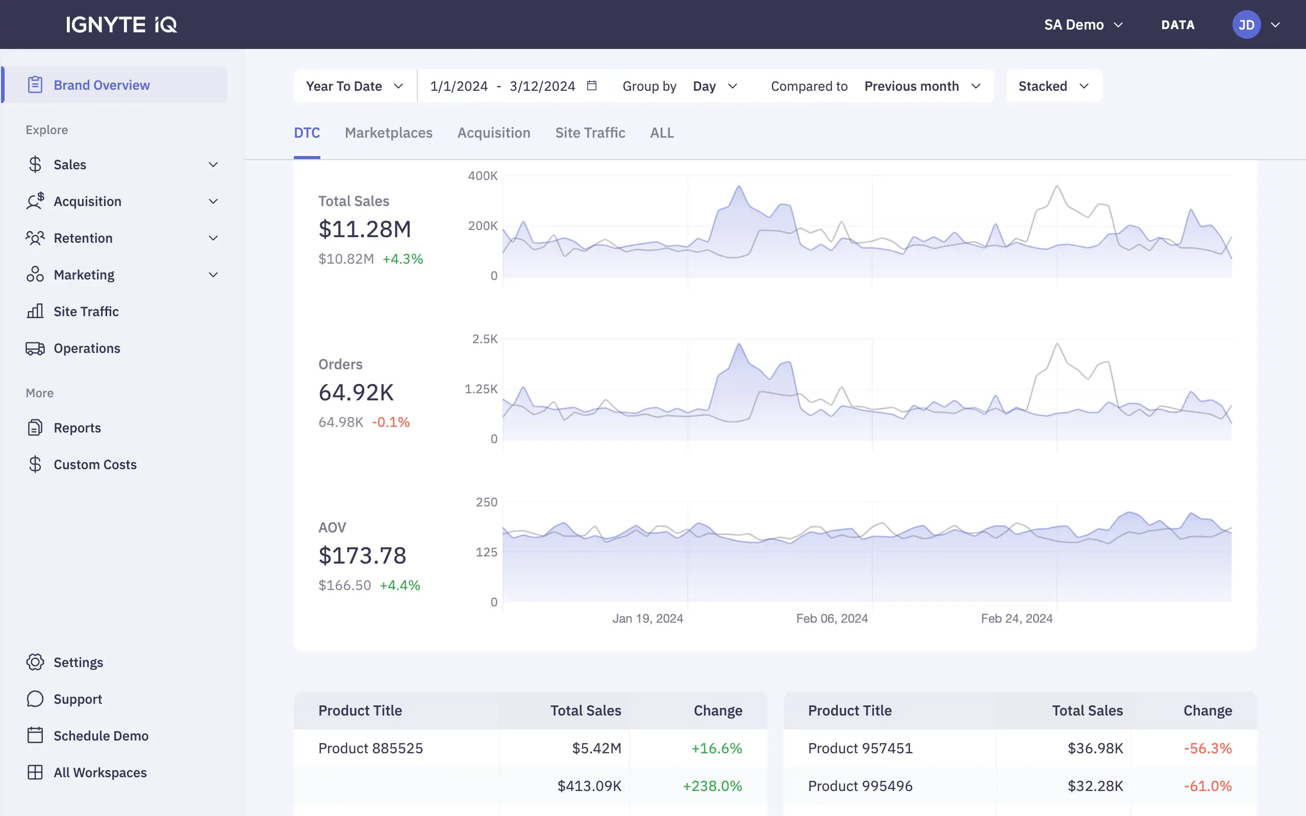Click Schedule Demo link
The image size is (1306, 816).
pyautogui.click(x=101, y=735)
